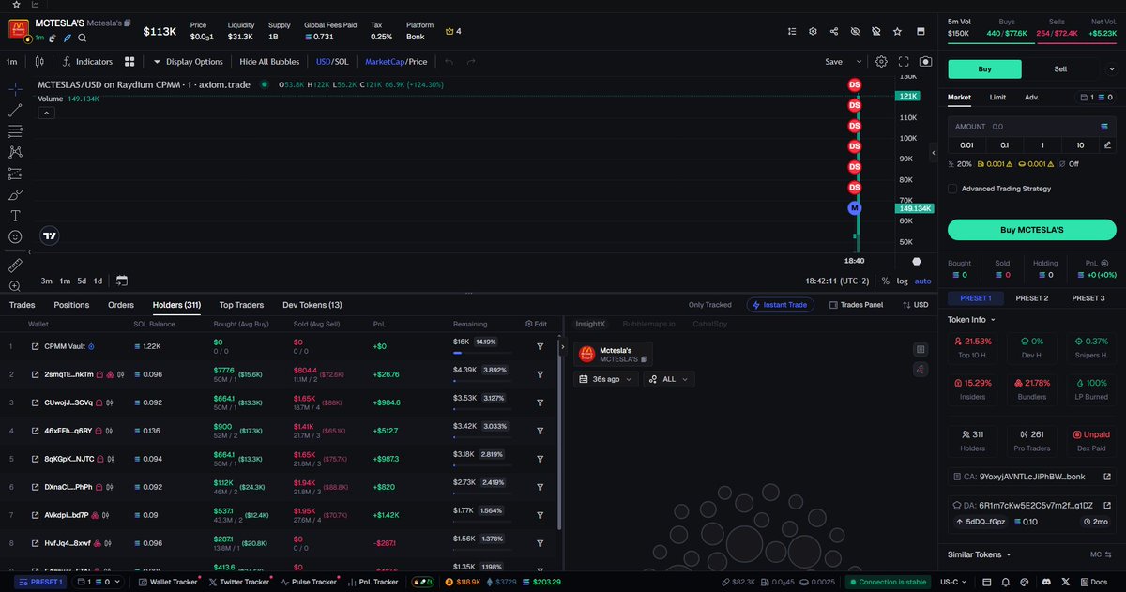Check the Advanced Trading Strategy checkbox

tap(952, 189)
